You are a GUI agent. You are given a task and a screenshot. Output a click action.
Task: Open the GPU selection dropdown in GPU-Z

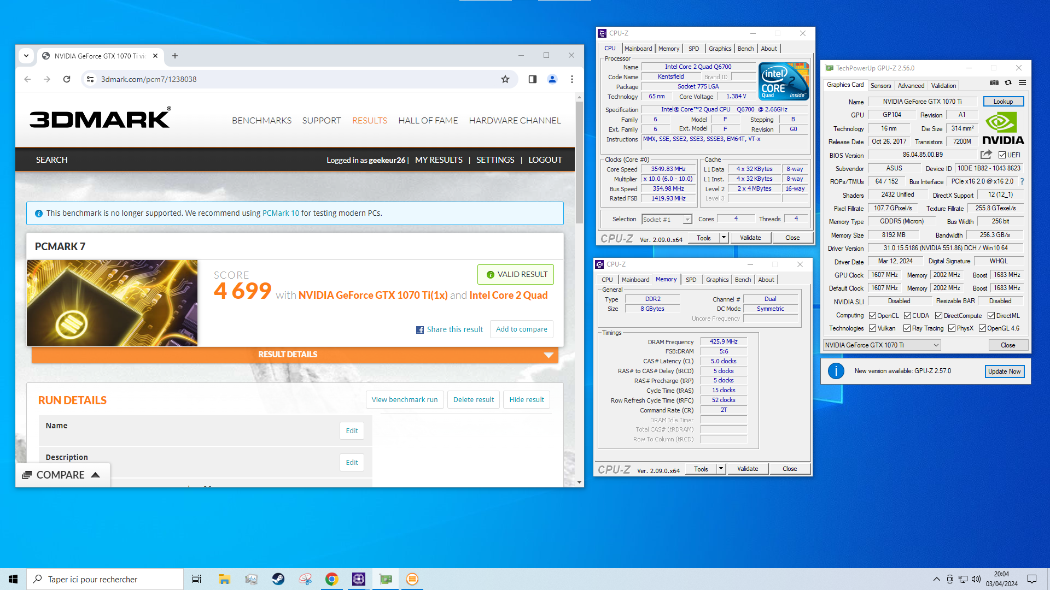pyautogui.click(x=882, y=345)
